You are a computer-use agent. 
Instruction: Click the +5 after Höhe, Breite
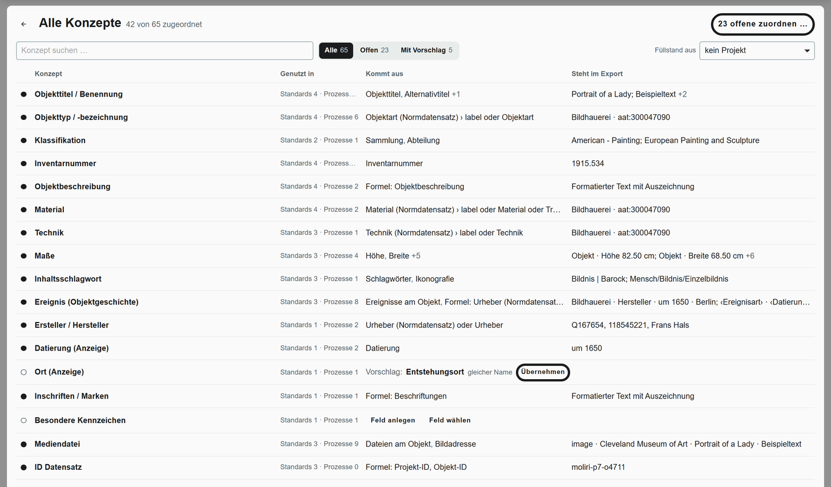coord(416,256)
